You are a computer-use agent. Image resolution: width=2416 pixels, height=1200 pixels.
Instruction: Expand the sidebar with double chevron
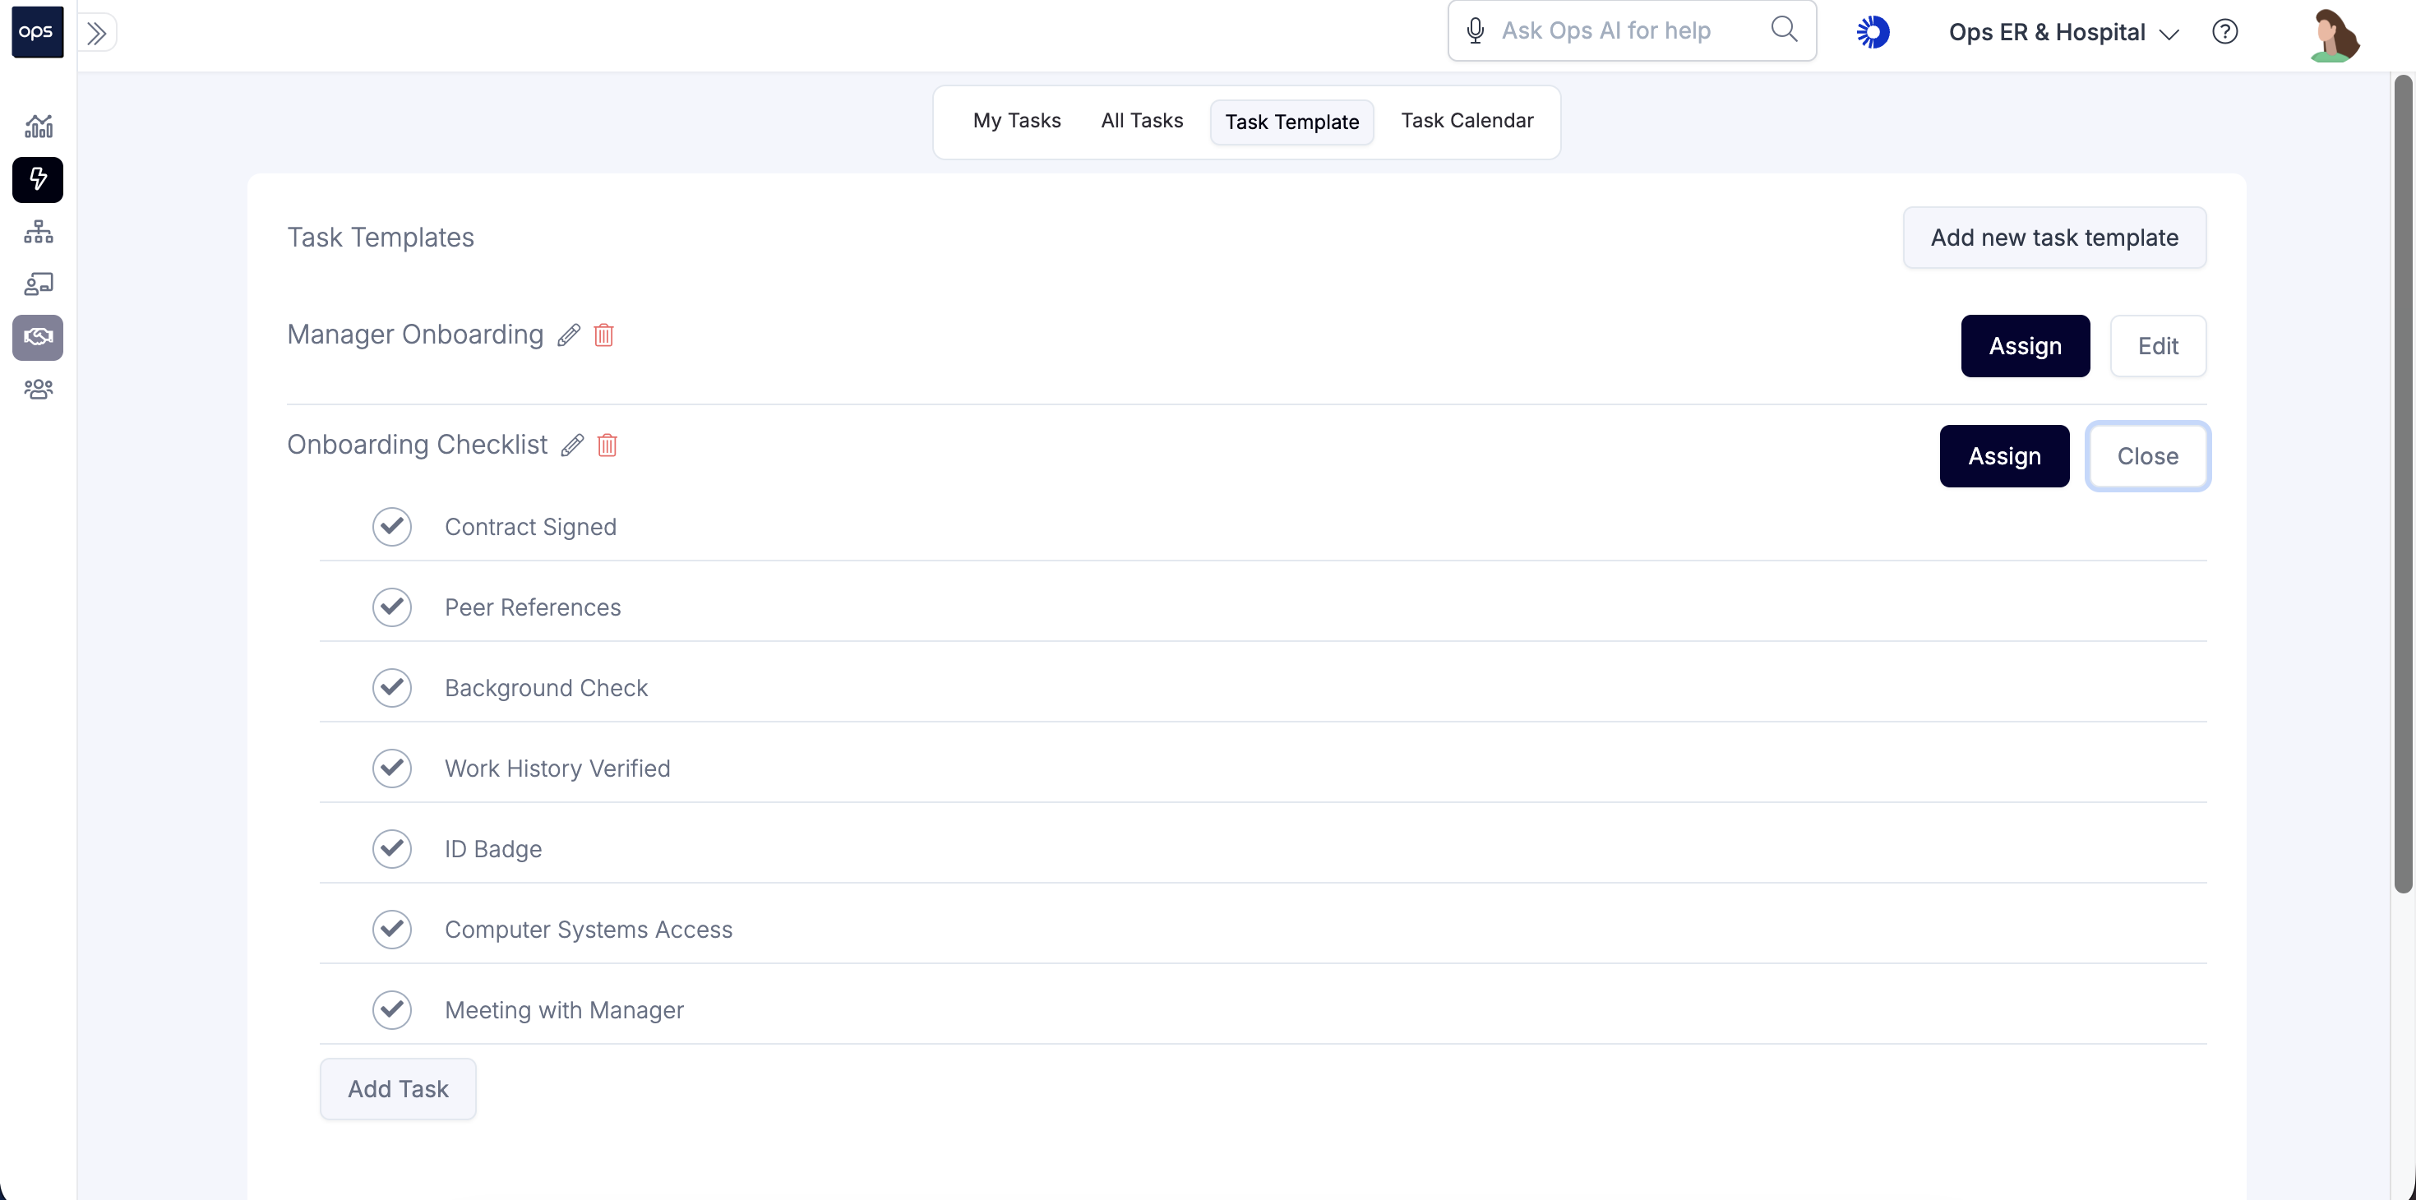pos(97,33)
